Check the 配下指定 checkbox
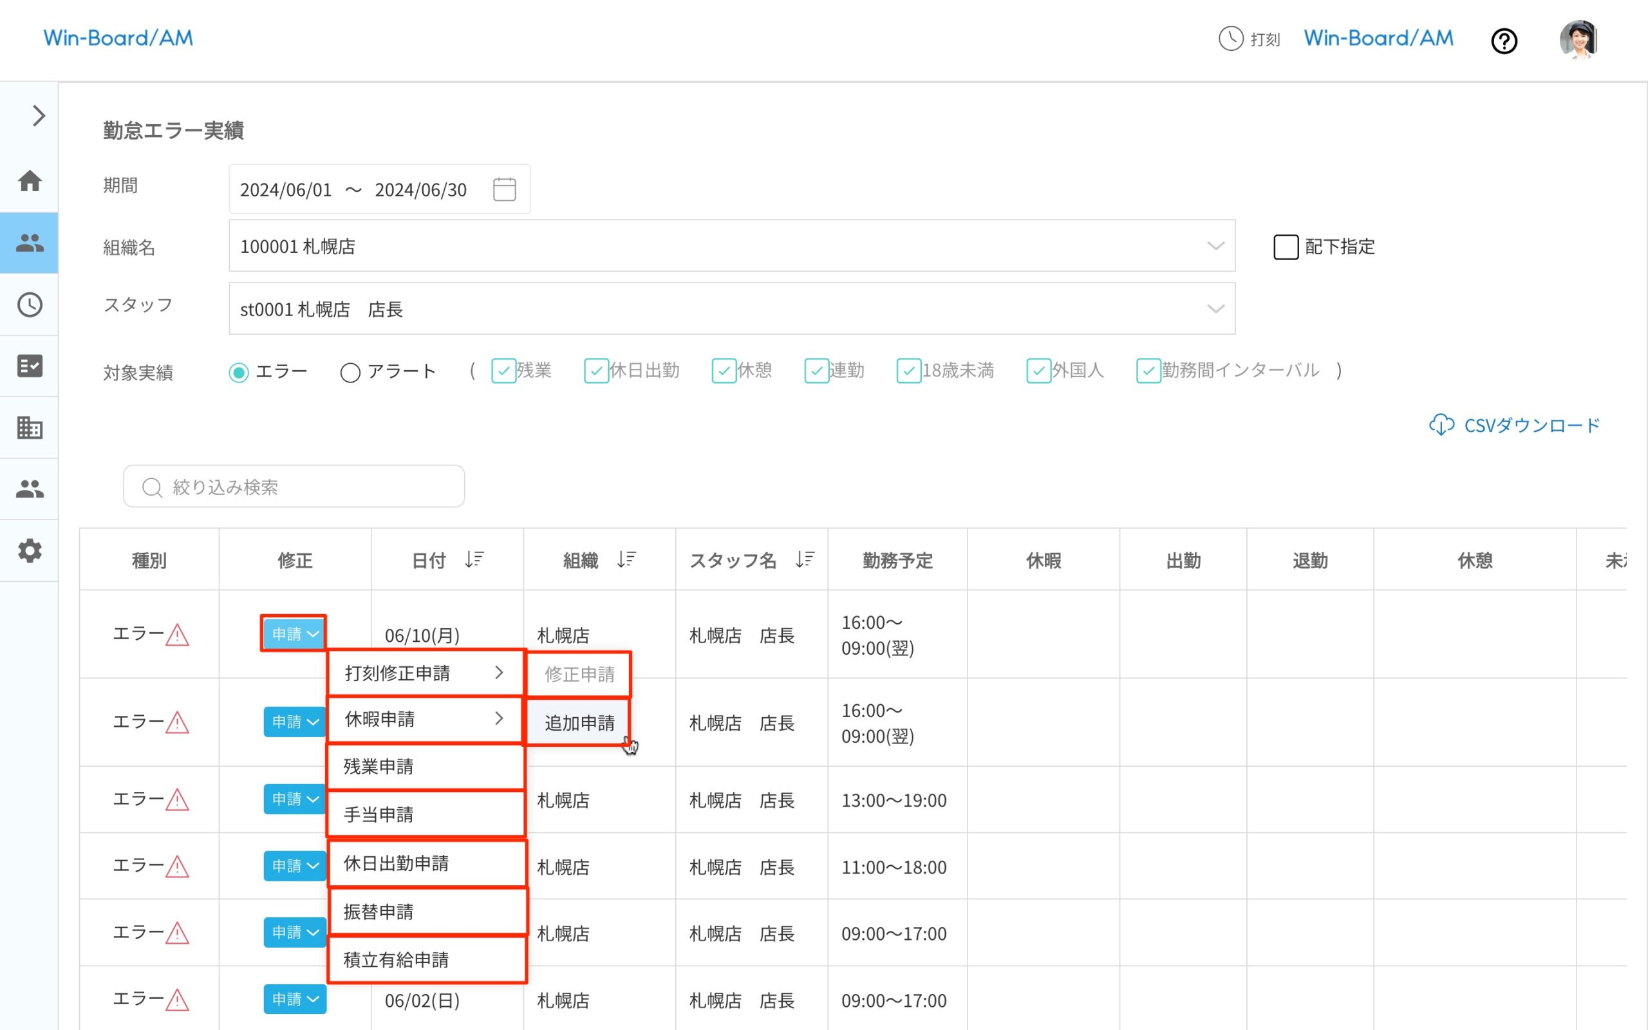This screenshot has height=1030, width=1648. coord(1285,247)
